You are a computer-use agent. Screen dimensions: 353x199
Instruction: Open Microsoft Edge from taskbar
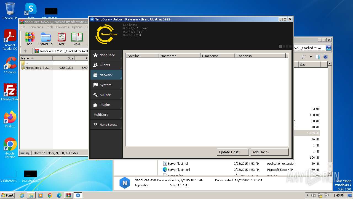coord(59,195)
